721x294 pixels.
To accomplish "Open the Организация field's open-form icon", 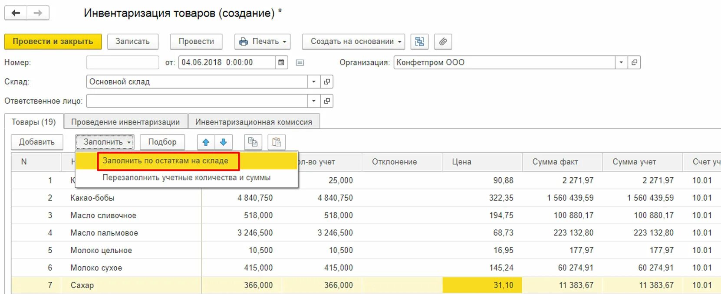I will click(x=634, y=62).
